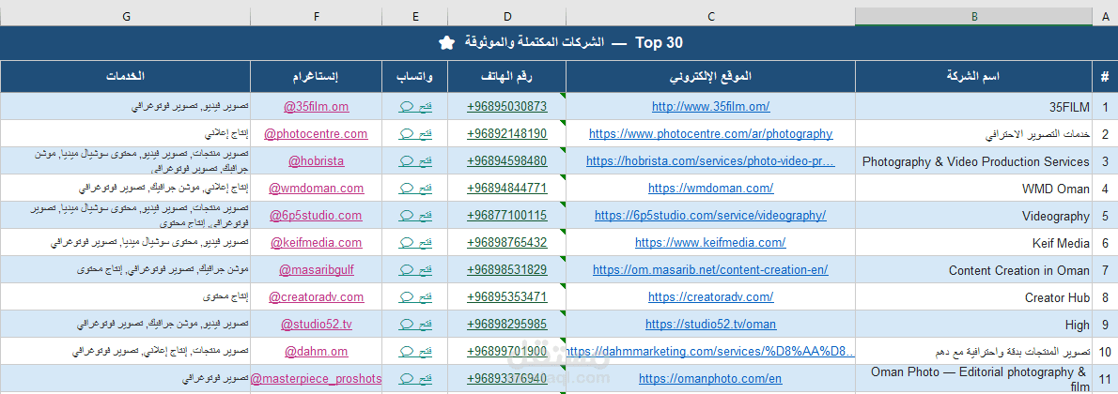Open Instagram handle @wmdoman.com
Image resolution: width=1118 pixels, height=394 pixels.
pyautogui.click(x=316, y=189)
